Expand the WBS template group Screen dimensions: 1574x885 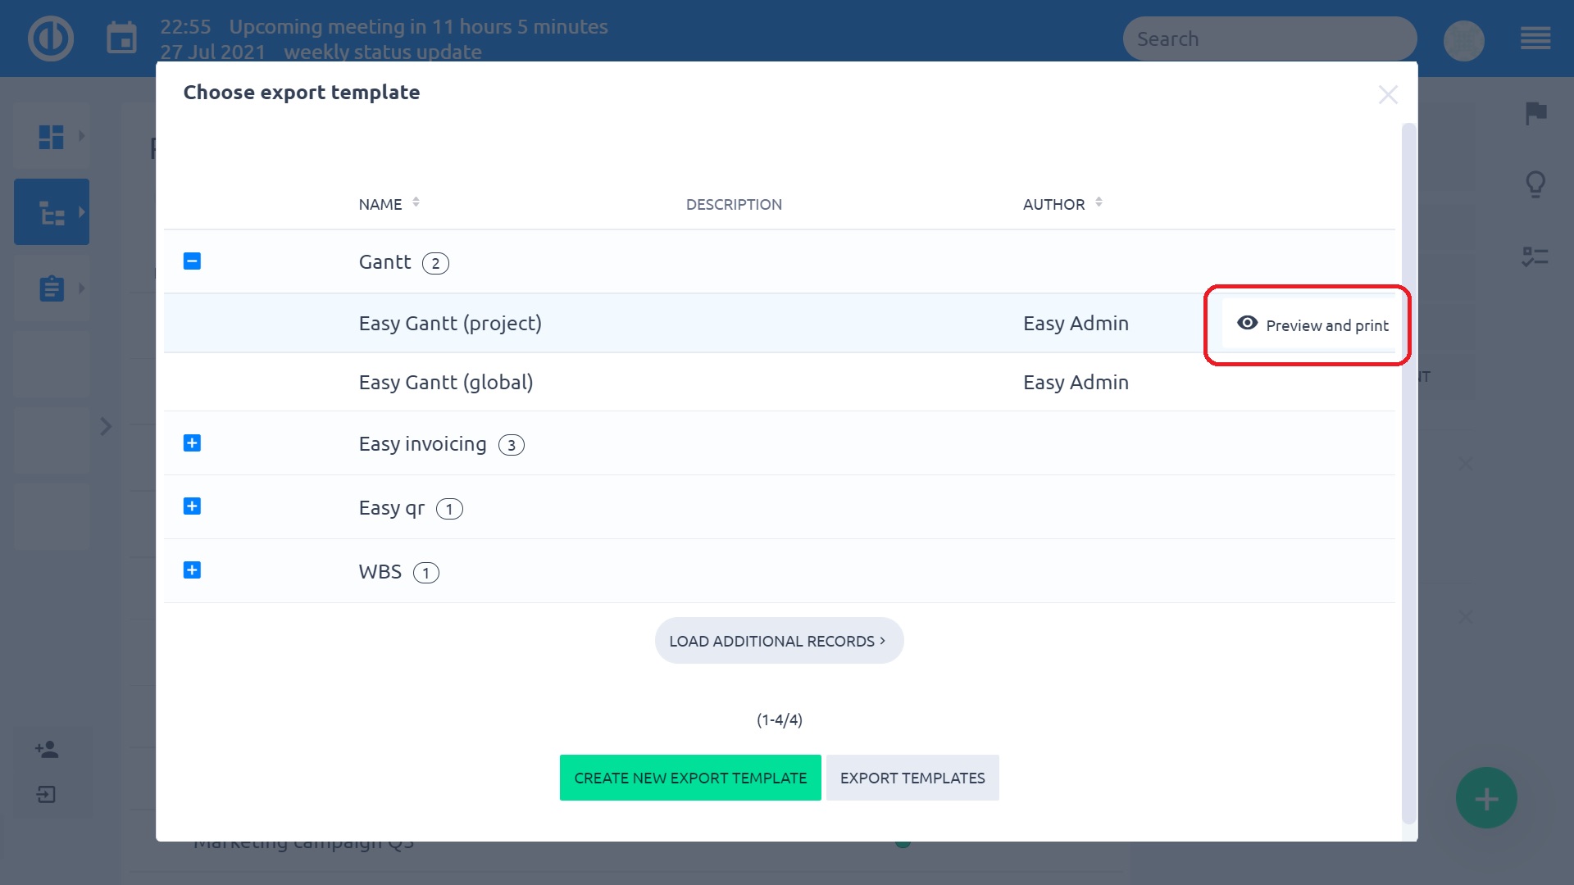[x=192, y=570]
